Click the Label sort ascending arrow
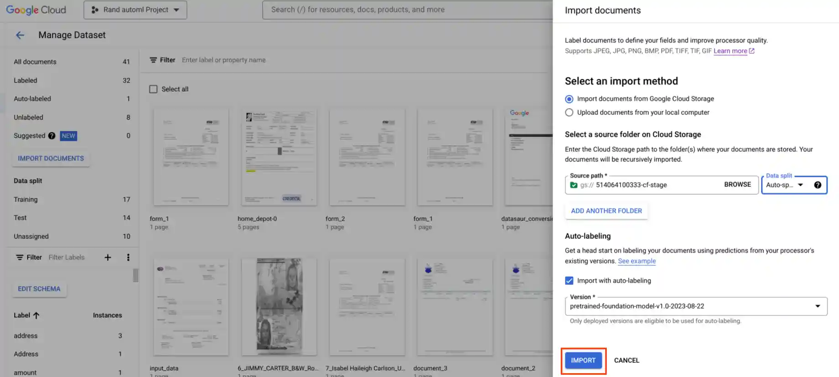This screenshot has height=377, width=839. click(x=36, y=315)
